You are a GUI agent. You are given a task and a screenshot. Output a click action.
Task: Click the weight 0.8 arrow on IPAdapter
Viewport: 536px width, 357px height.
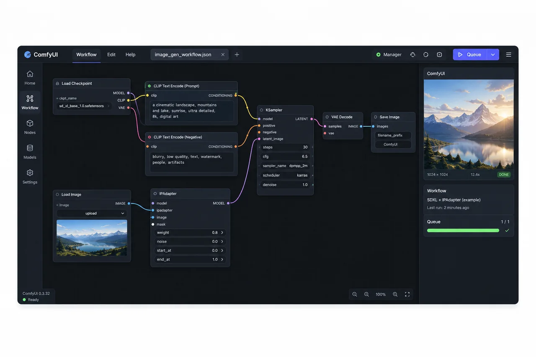coord(222,232)
